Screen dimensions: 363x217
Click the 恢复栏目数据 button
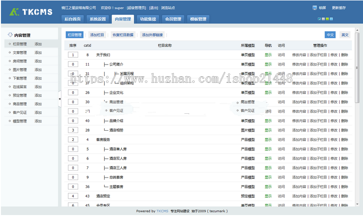click(123, 35)
